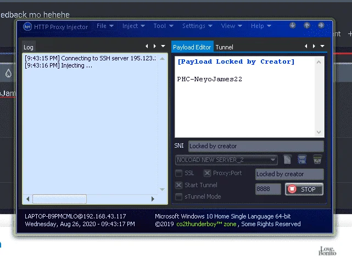
Task: Click the HTTP Proxy Injector logo icon
Action: (27, 26)
